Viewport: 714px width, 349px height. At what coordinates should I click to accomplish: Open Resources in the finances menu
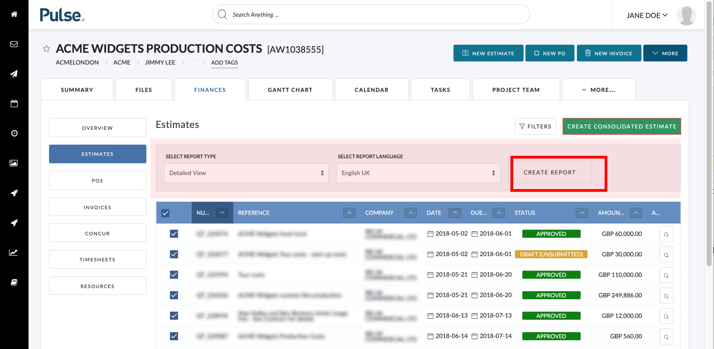97,286
